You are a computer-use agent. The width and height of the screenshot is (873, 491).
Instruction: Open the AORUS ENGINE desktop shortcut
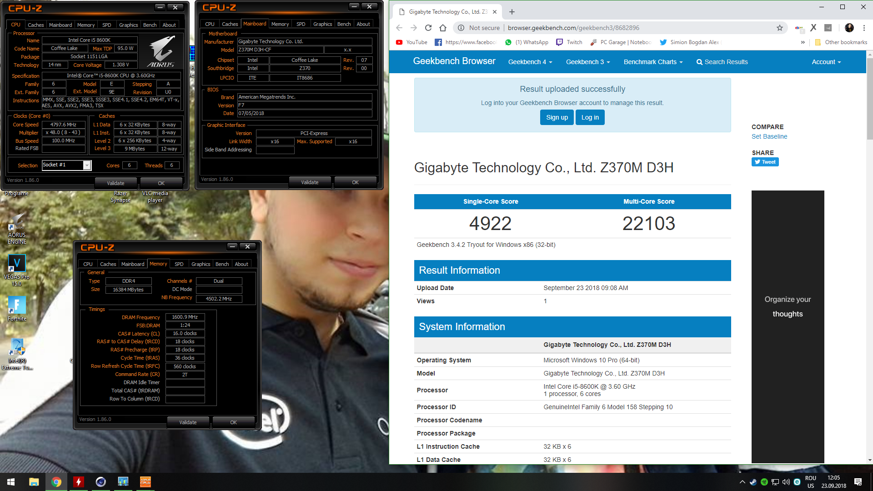[x=17, y=229]
